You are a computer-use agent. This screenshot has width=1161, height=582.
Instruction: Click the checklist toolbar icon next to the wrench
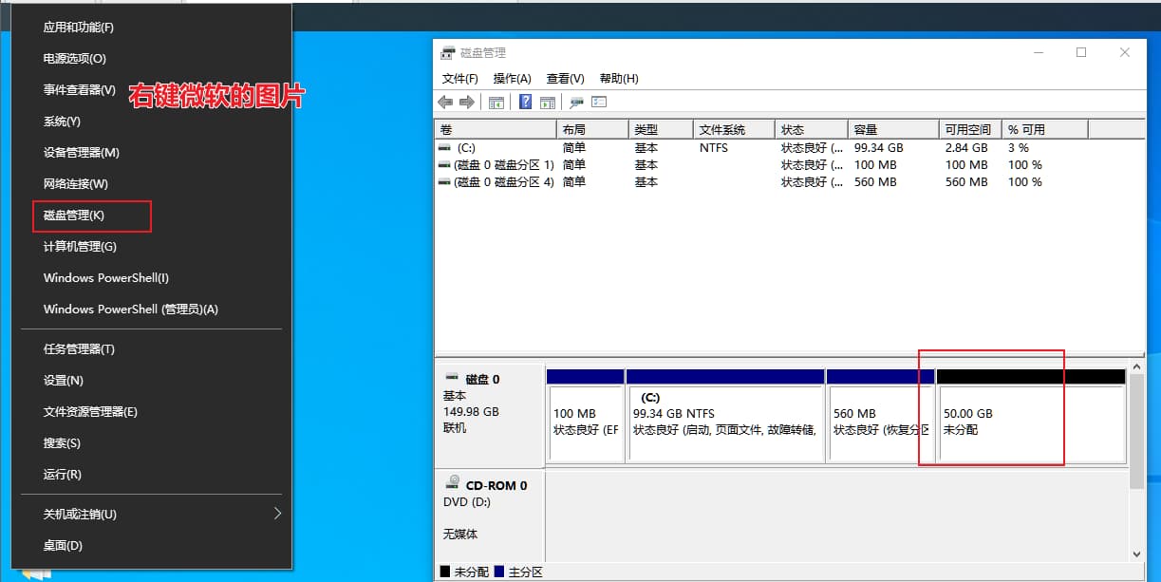[x=597, y=102]
